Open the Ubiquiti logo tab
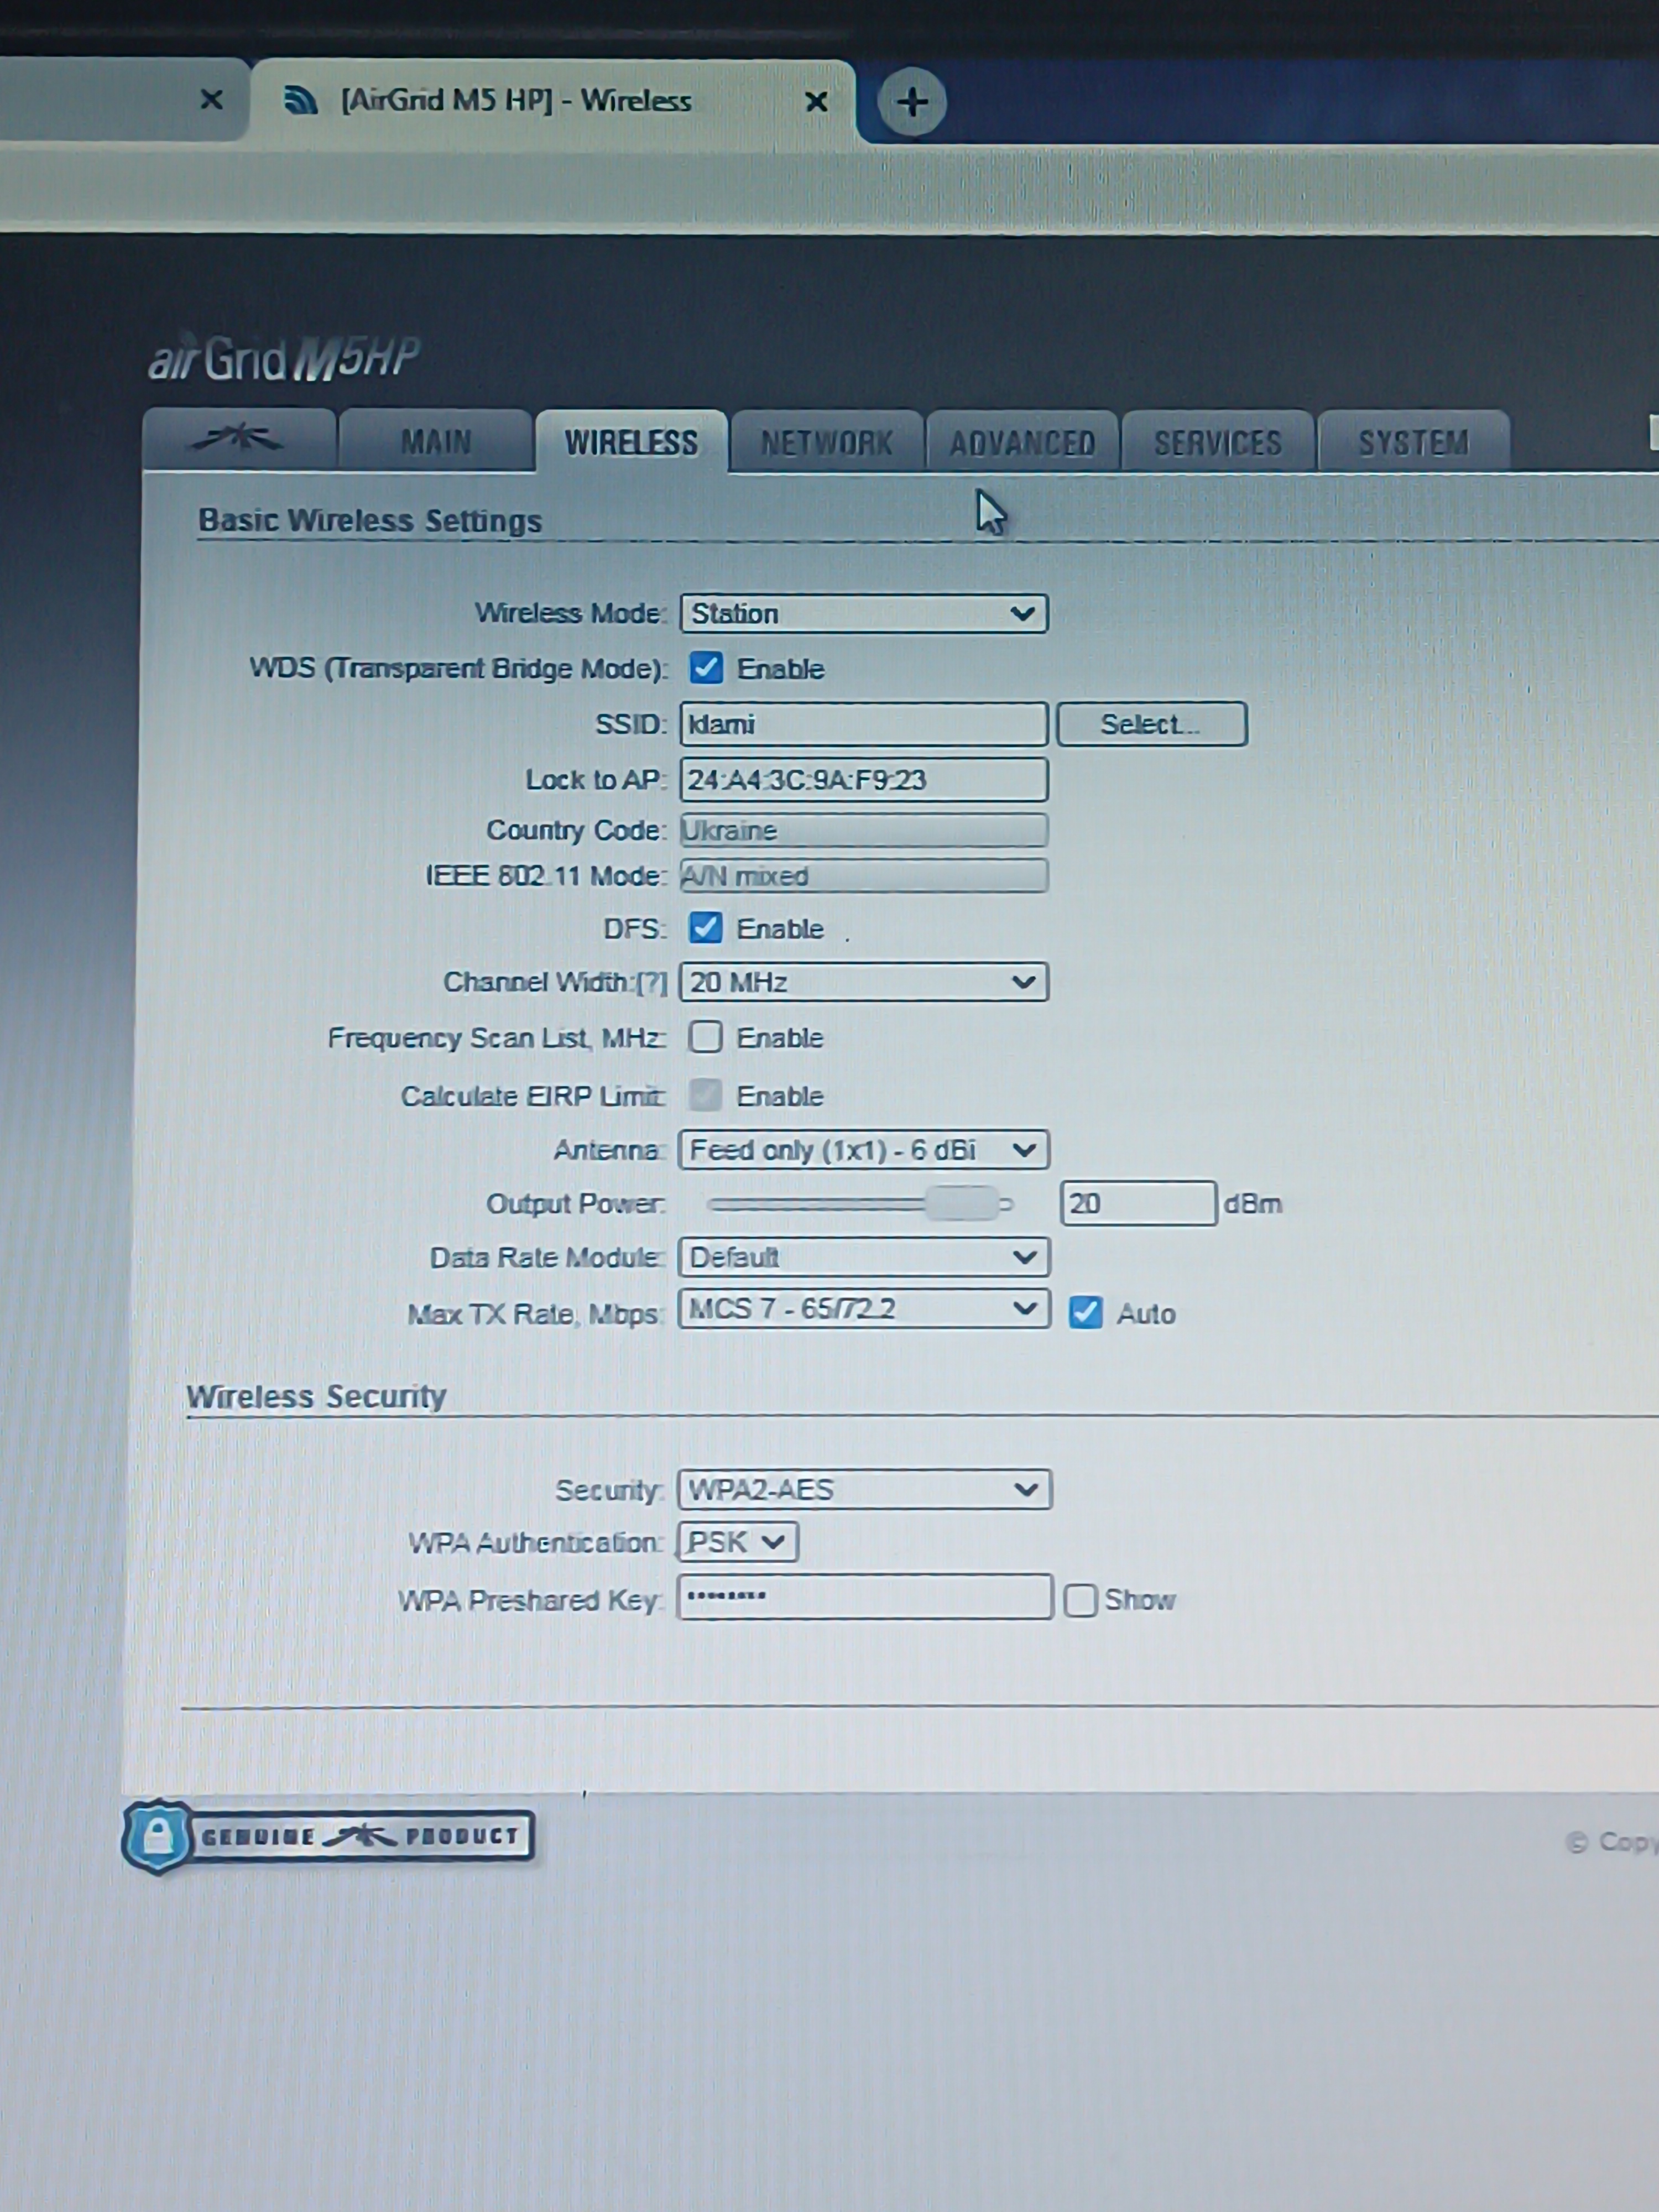The image size is (1659, 2212). pos(239,439)
